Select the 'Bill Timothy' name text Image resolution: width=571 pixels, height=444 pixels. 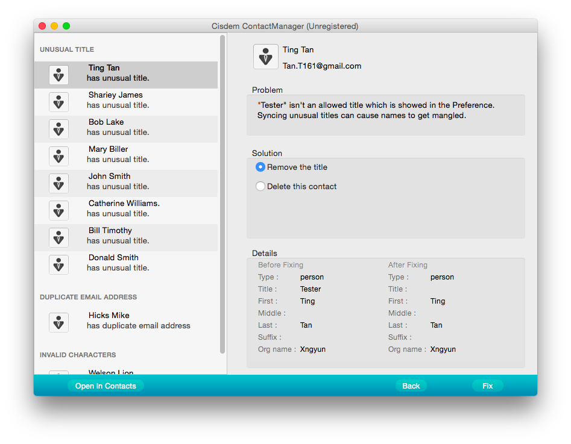coord(110,230)
